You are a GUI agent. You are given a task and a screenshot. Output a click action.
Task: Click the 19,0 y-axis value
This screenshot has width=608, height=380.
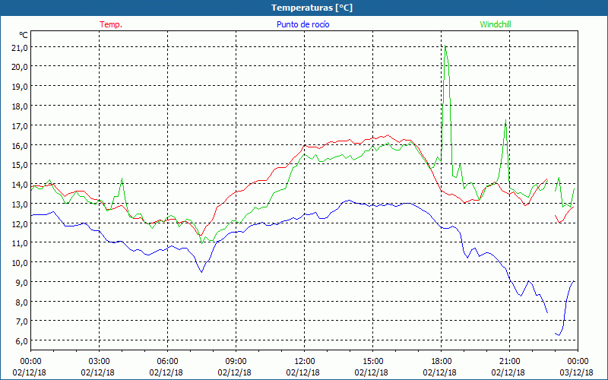[20, 87]
